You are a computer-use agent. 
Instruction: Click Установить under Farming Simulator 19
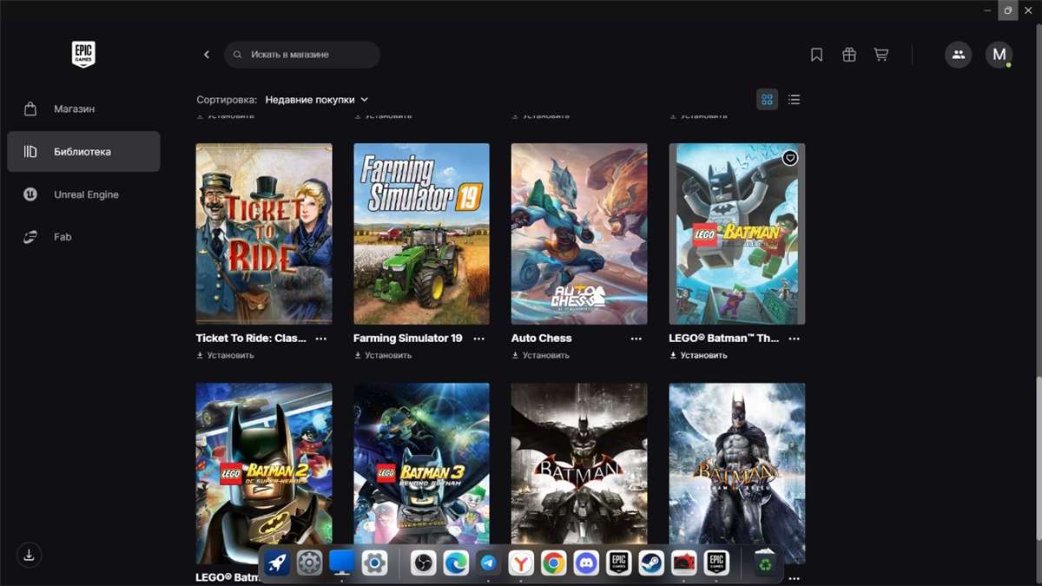click(x=383, y=355)
